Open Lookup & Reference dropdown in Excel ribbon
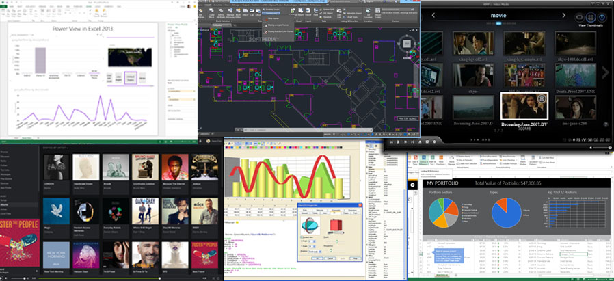Viewport: 614px width, 281px height. (x=424, y=160)
